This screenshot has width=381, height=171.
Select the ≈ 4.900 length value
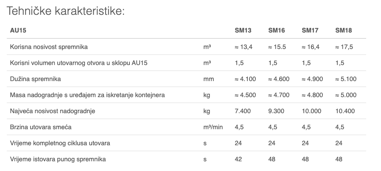click(312, 79)
